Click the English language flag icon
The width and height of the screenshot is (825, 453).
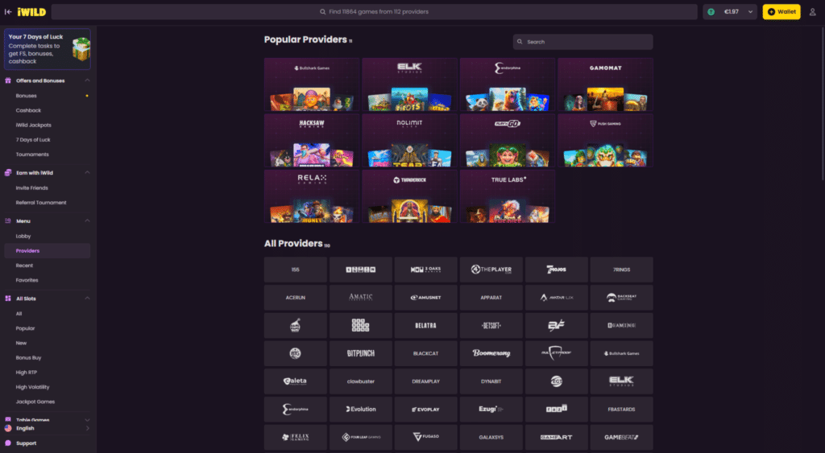point(8,428)
